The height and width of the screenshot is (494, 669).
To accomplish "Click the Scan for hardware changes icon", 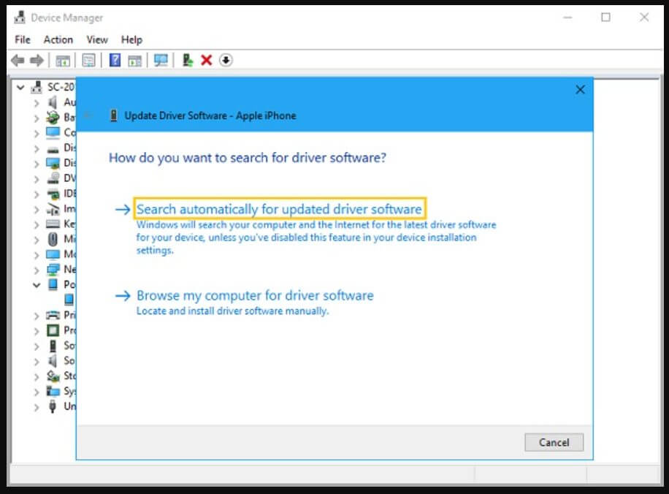I will pos(161,60).
